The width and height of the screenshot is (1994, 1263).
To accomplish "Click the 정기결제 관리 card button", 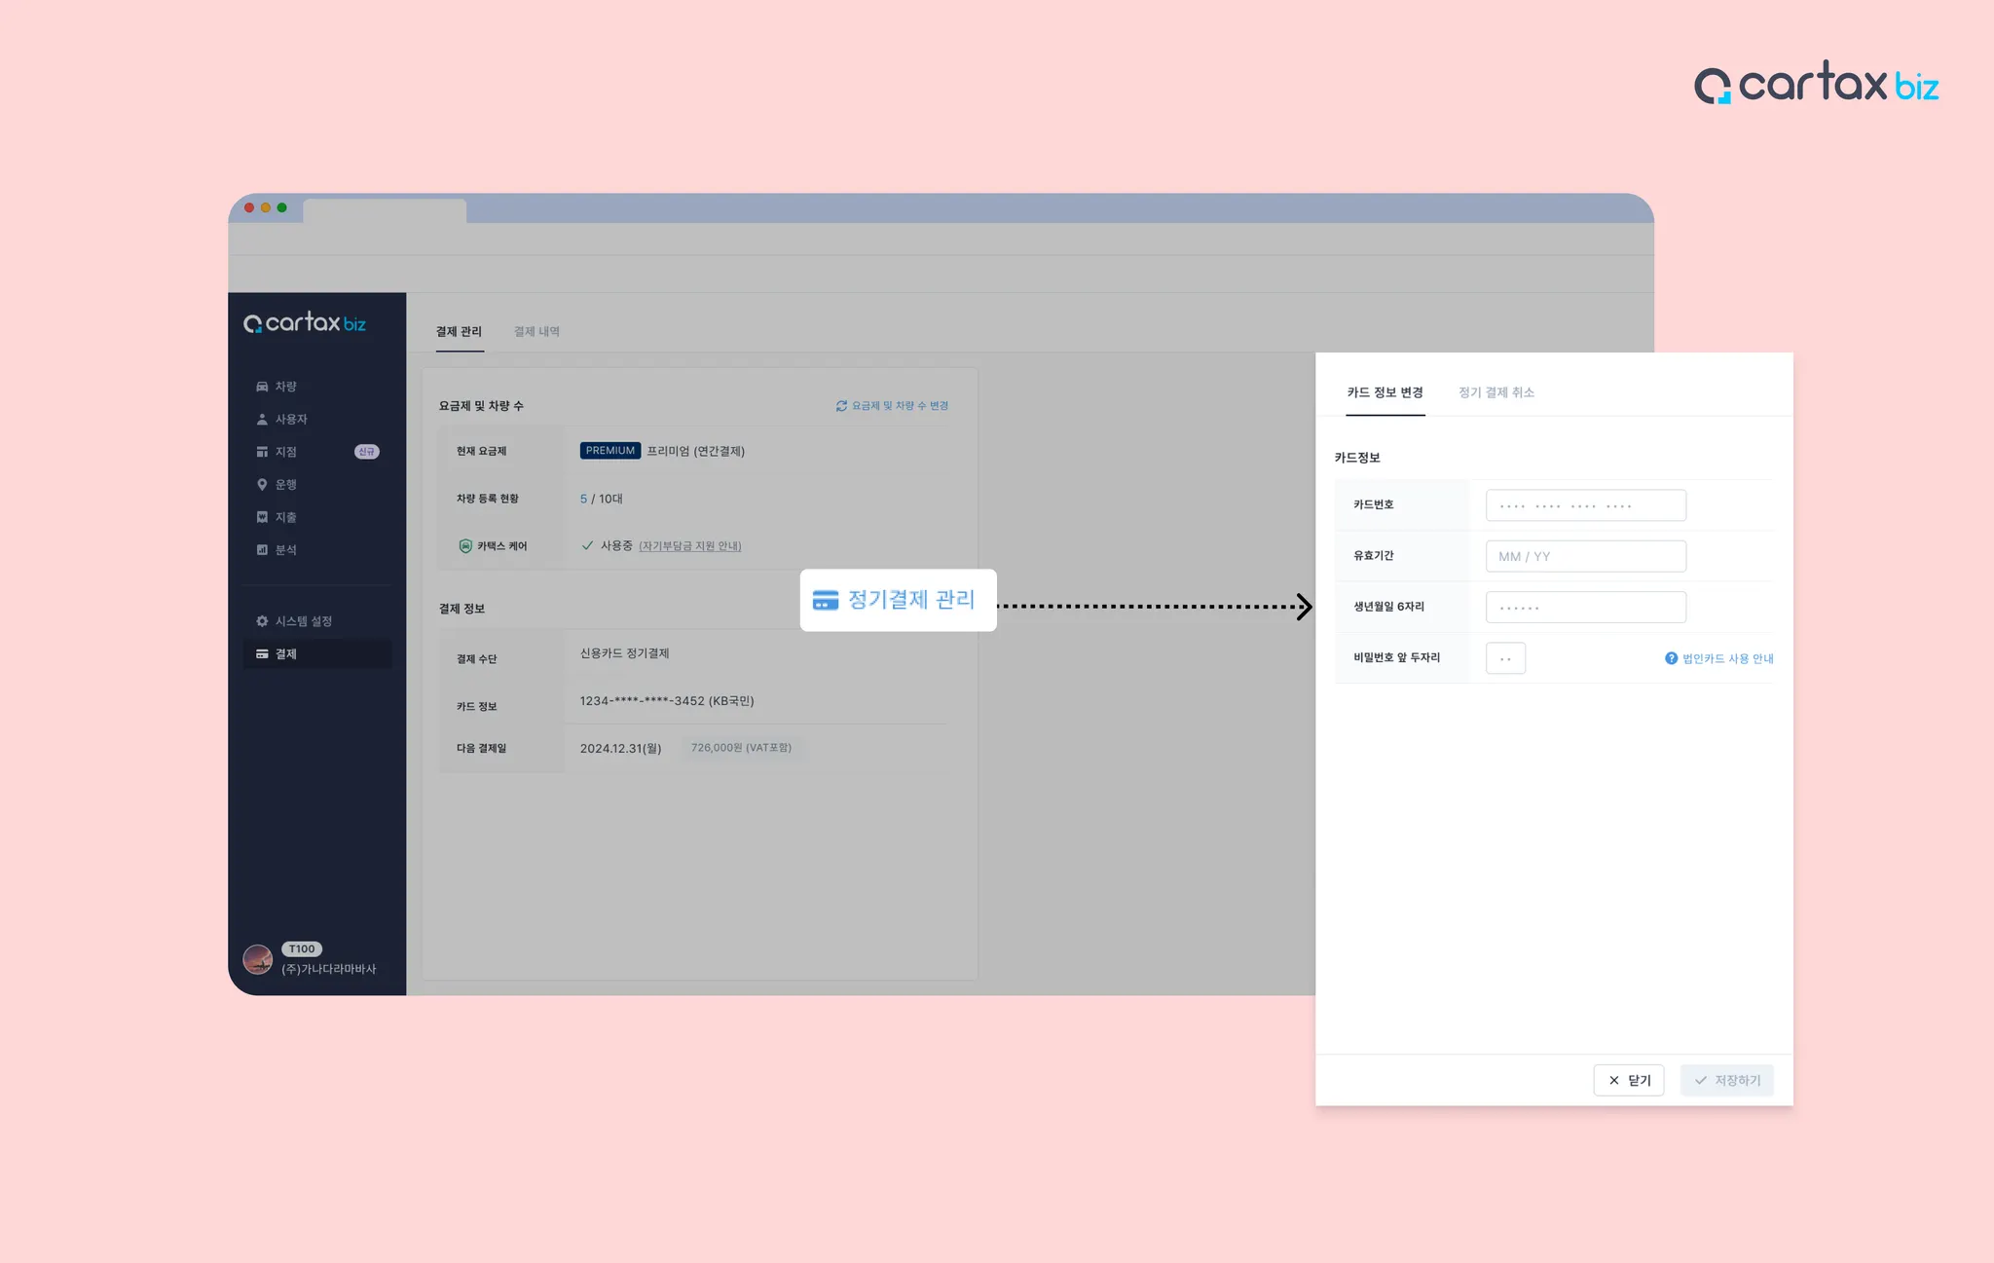I will [898, 600].
